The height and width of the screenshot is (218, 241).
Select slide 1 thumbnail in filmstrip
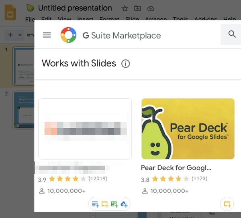coord(24,66)
